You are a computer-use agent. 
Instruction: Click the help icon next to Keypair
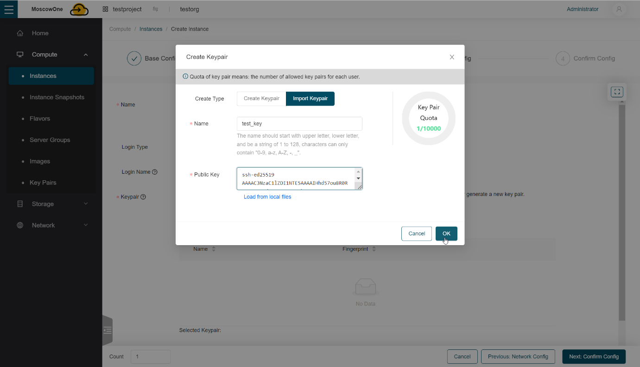pos(143,196)
